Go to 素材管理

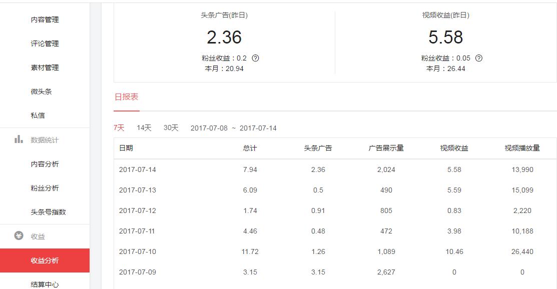coord(45,67)
